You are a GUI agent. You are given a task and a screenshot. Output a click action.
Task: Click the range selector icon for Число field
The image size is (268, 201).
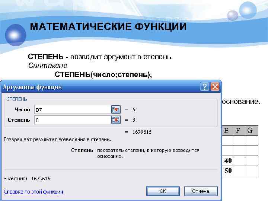[x=116, y=109]
